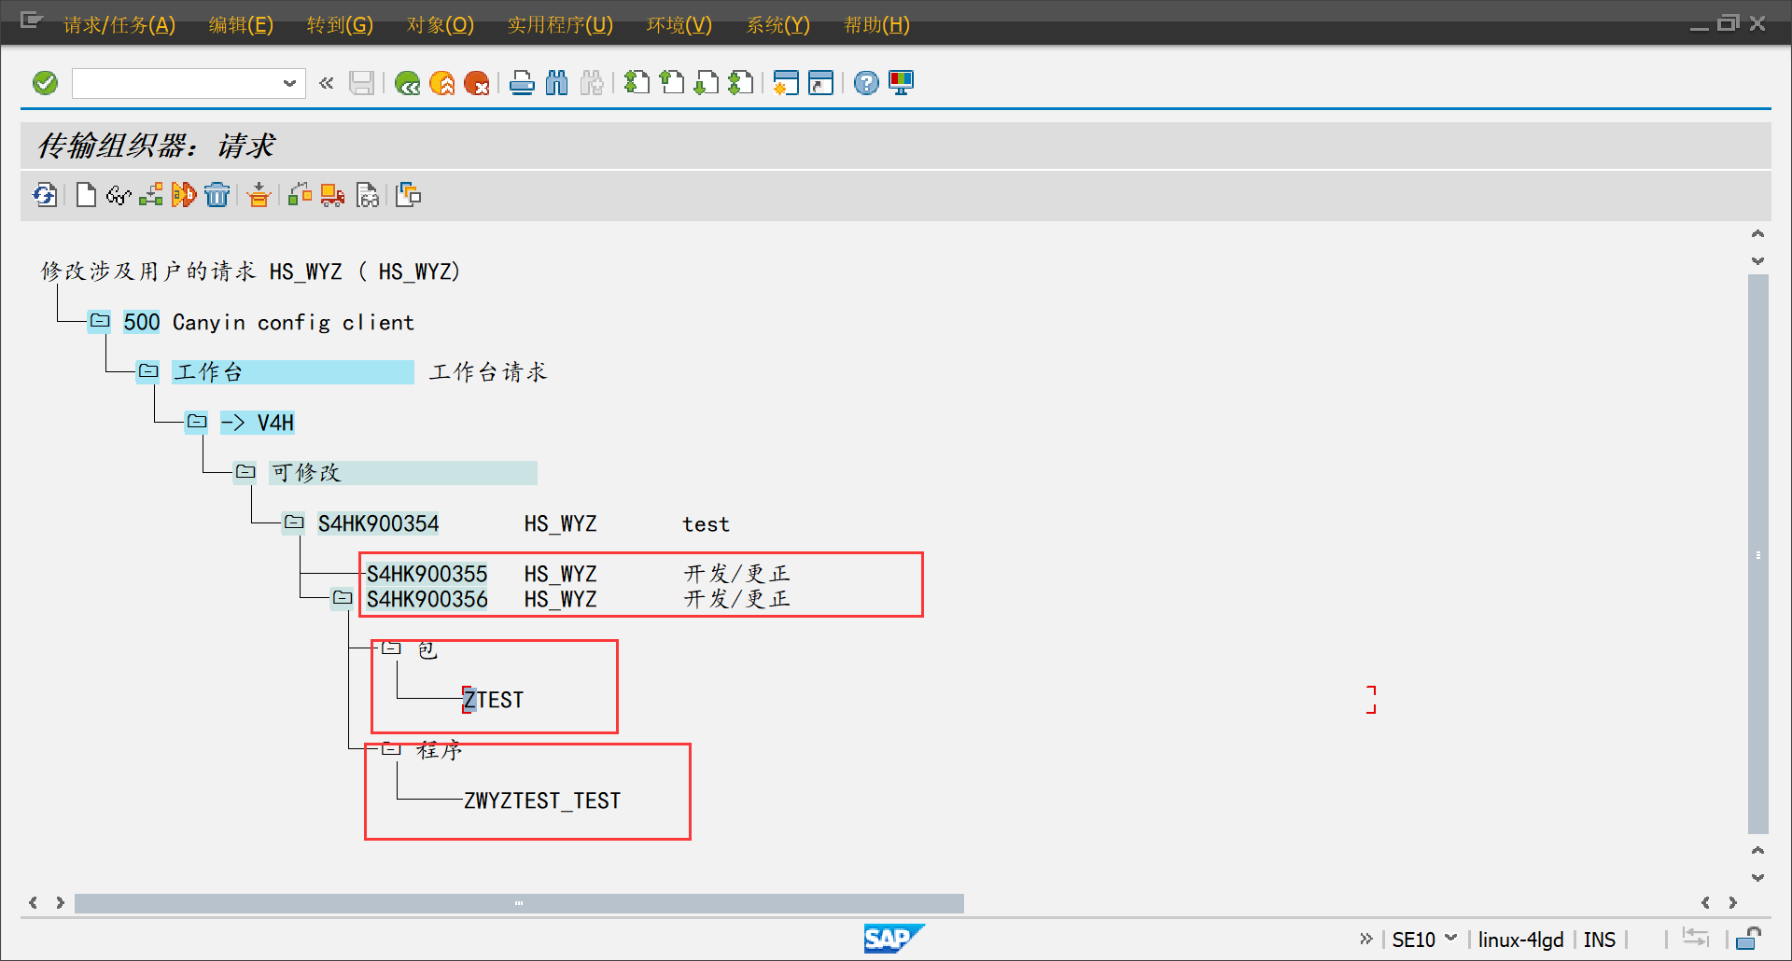This screenshot has width=1792, height=961.
Task: Open the SE10 status bar dropdown
Action: pyautogui.click(x=1451, y=939)
